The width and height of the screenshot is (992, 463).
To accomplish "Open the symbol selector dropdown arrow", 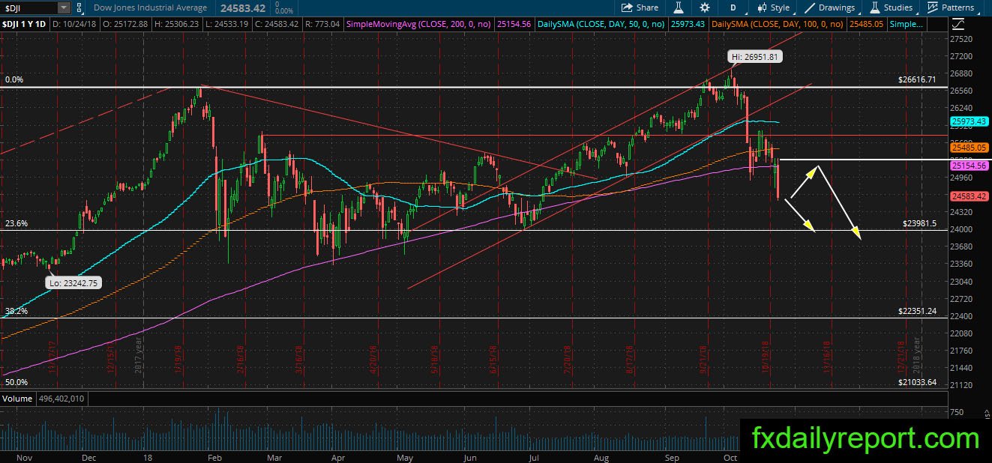I will (64, 7).
